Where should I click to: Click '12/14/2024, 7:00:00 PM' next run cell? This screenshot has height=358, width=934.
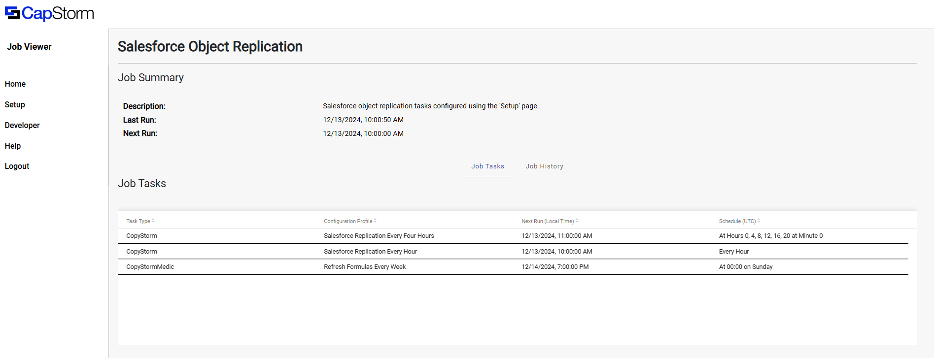point(555,267)
